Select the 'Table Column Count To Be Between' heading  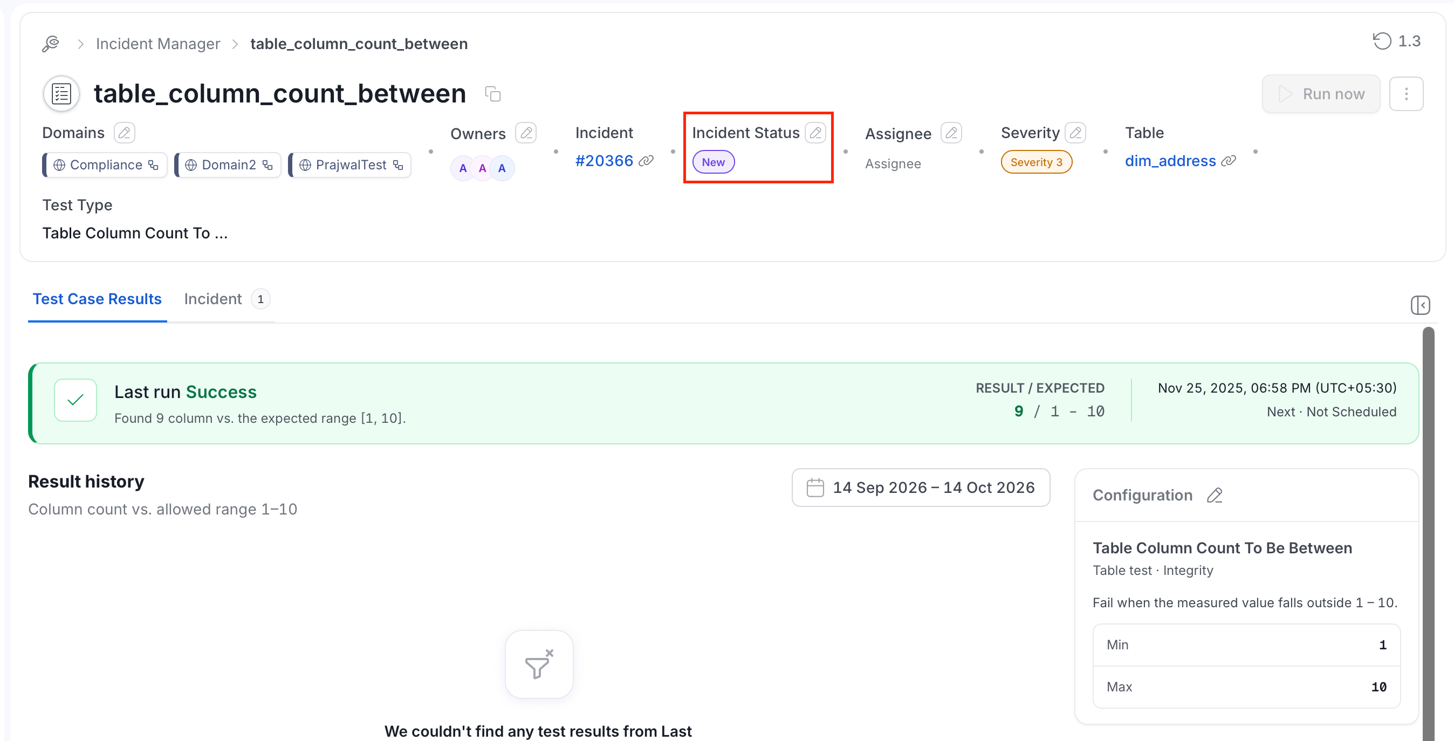coord(1222,548)
